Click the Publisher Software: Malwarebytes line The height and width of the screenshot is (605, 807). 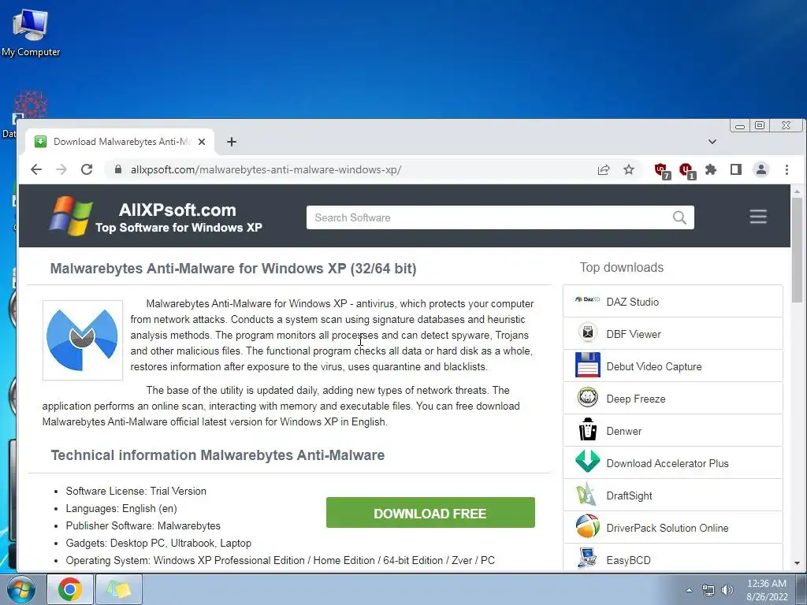[143, 525]
